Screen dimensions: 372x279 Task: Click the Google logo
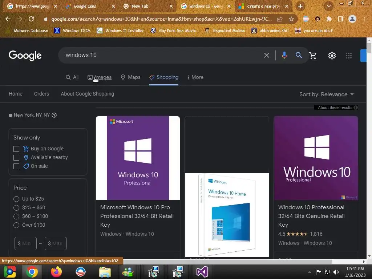25,56
